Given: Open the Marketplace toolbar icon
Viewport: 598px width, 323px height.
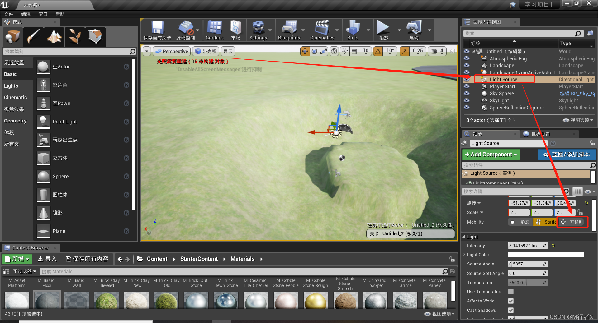Looking at the screenshot, I should click(236, 30).
